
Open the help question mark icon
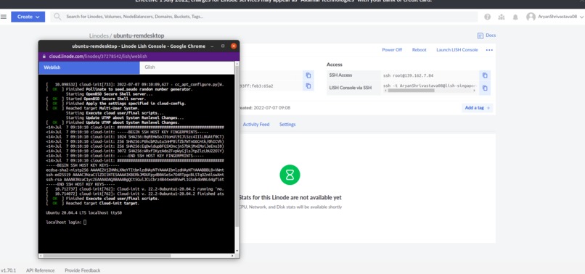pyautogui.click(x=487, y=17)
